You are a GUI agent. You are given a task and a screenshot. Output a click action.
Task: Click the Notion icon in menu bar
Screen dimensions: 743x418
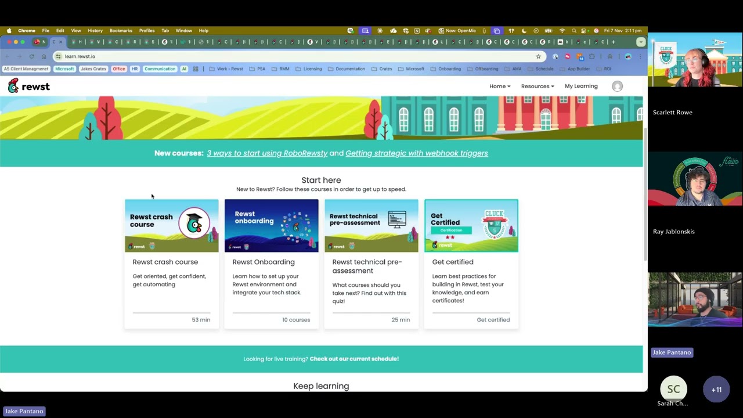point(417,30)
